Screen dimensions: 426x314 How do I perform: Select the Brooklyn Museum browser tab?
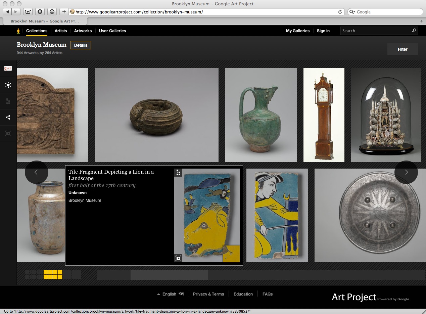pyautogui.click(x=45, y=21)
